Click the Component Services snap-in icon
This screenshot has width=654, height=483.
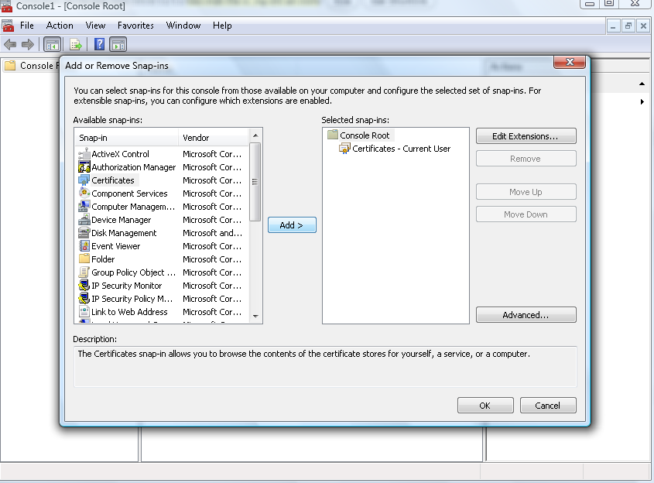click(x=84, y=194)
